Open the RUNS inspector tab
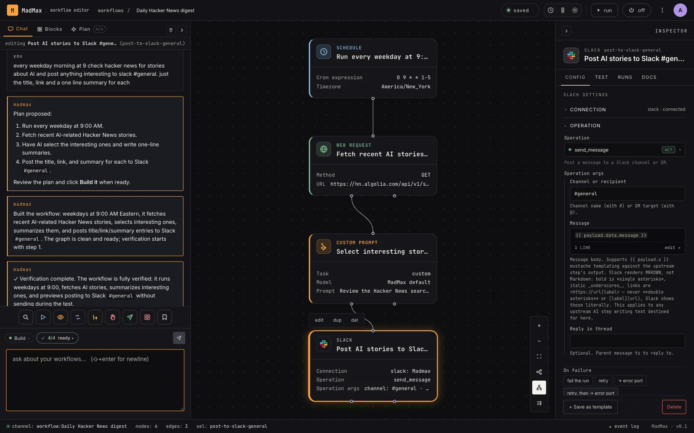This screenshot has height=433, width=694. point(625,78)
